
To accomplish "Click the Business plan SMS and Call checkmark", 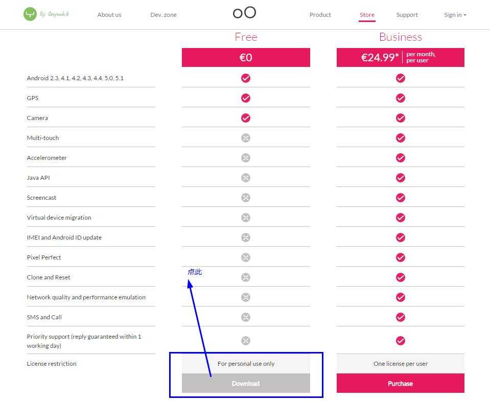I will pyautogui.click(x=400, y=317).
